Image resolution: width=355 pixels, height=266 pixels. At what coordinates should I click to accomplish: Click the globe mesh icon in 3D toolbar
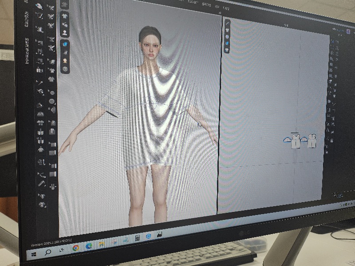(65, 69)
